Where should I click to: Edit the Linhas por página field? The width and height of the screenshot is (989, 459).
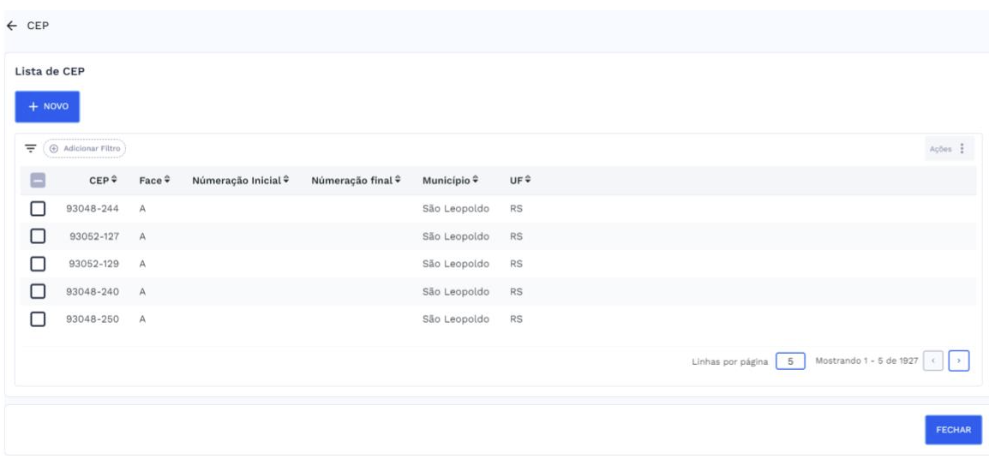(791, 362)
